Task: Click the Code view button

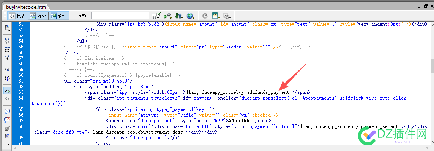Action: click(17, 16)
